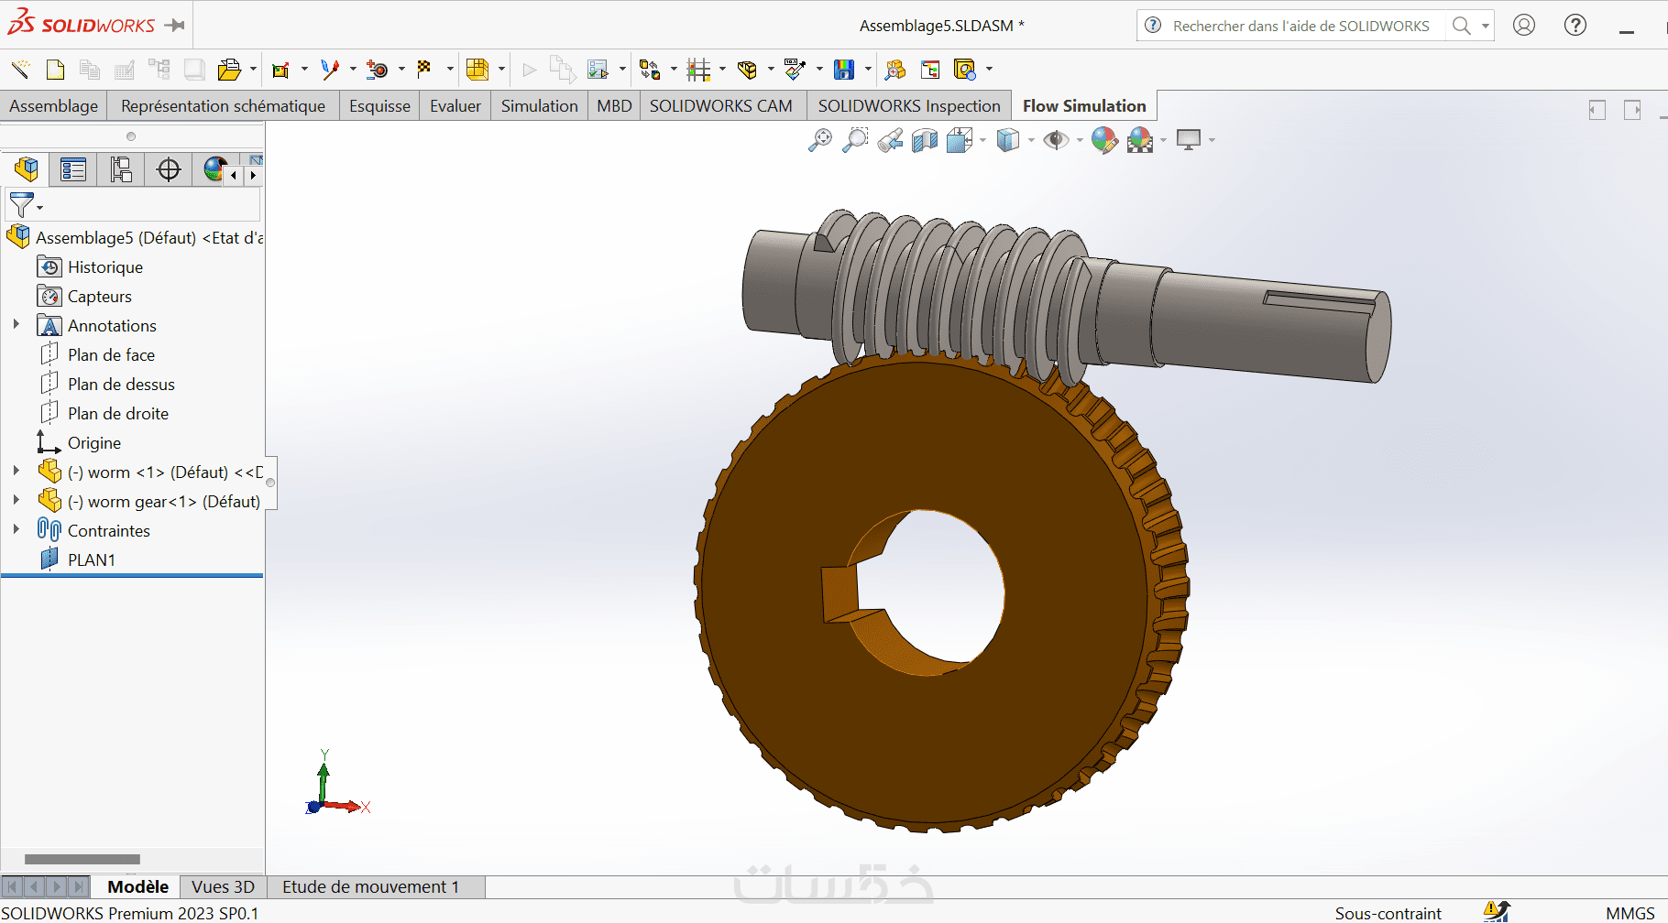Click the goals target icon

(377, 69)
